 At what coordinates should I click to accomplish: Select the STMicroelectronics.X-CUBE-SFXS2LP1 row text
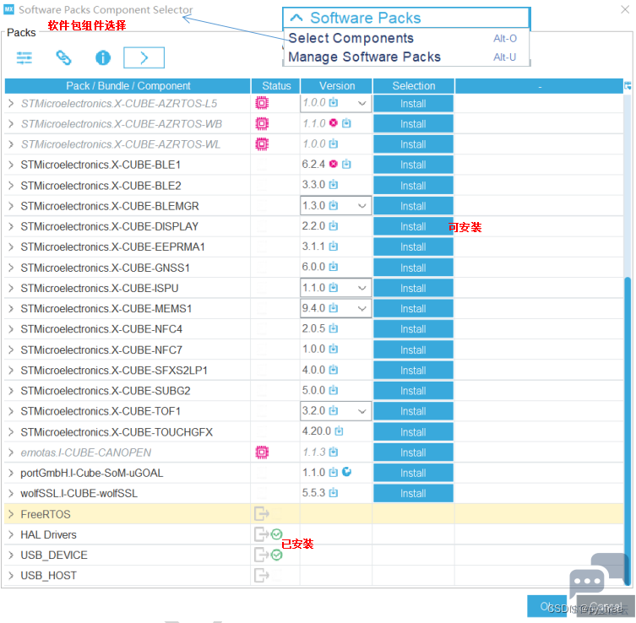click(x=114, y=370)
